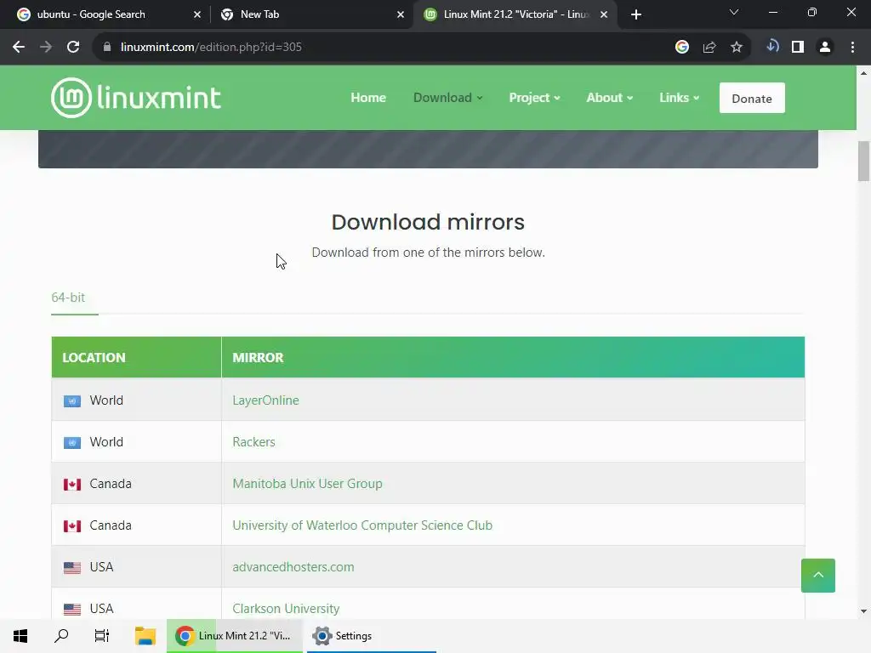Share this page icon

click(x=709, y=48)
